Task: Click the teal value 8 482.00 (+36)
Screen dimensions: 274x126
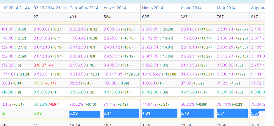Action: pyautogui.click(x=155, y=92)
